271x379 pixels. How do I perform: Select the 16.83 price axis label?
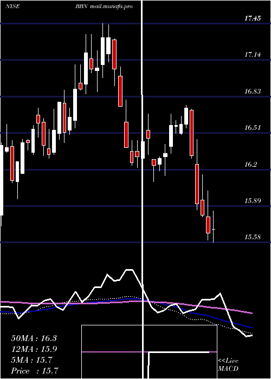253,92
